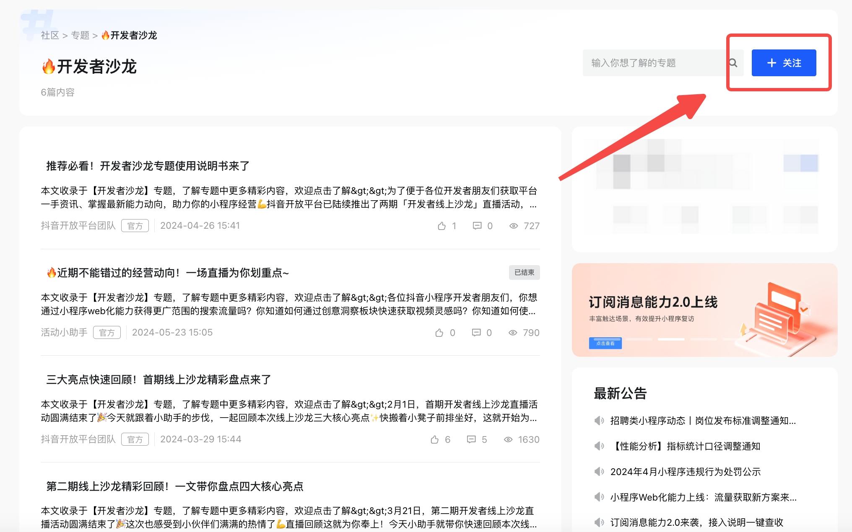Image resolution: width=852 pixels, height=532 pixels.
Task: Open announcement 招聘类小程序动态 岗位发布标准调整通知
Action: (703, 421)
